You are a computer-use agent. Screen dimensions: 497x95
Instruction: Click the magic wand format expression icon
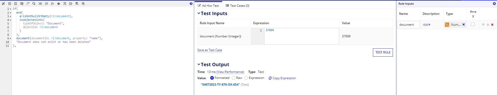coord(3,4)
